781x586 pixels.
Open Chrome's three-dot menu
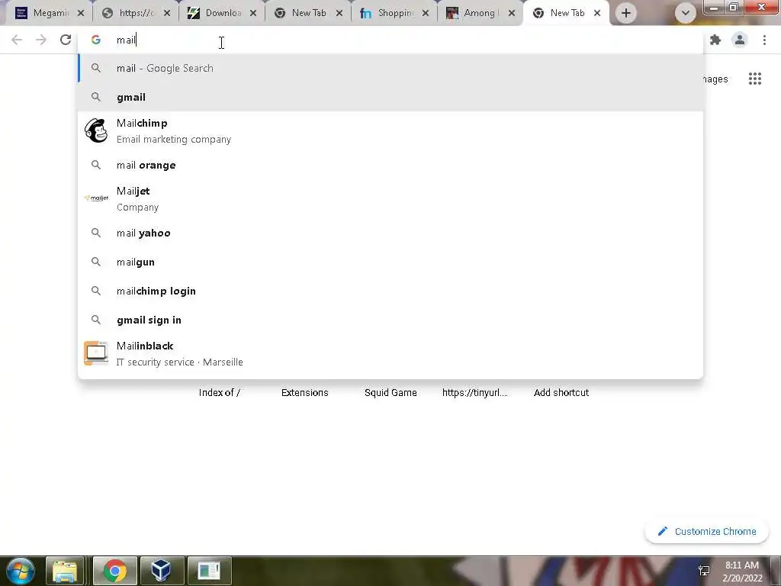764,40
